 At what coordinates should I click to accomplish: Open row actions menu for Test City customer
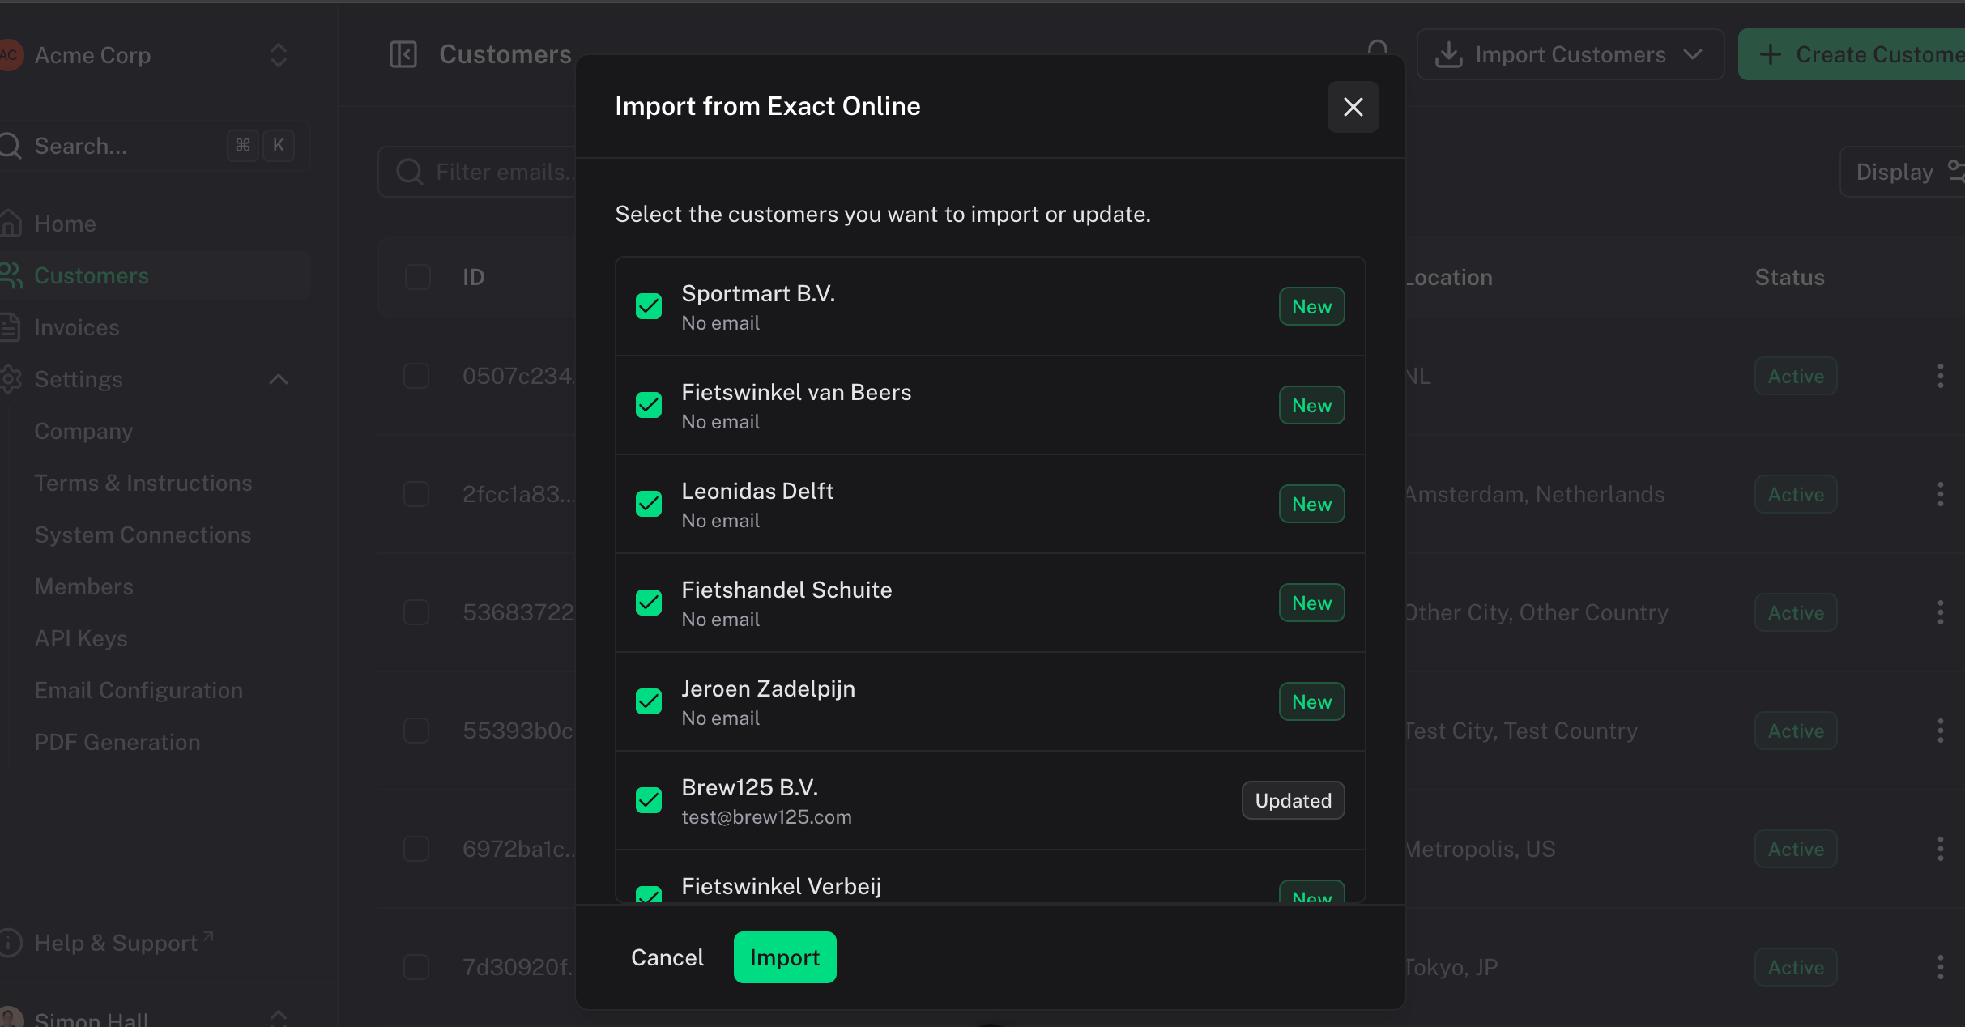(x=1941, y=731)
